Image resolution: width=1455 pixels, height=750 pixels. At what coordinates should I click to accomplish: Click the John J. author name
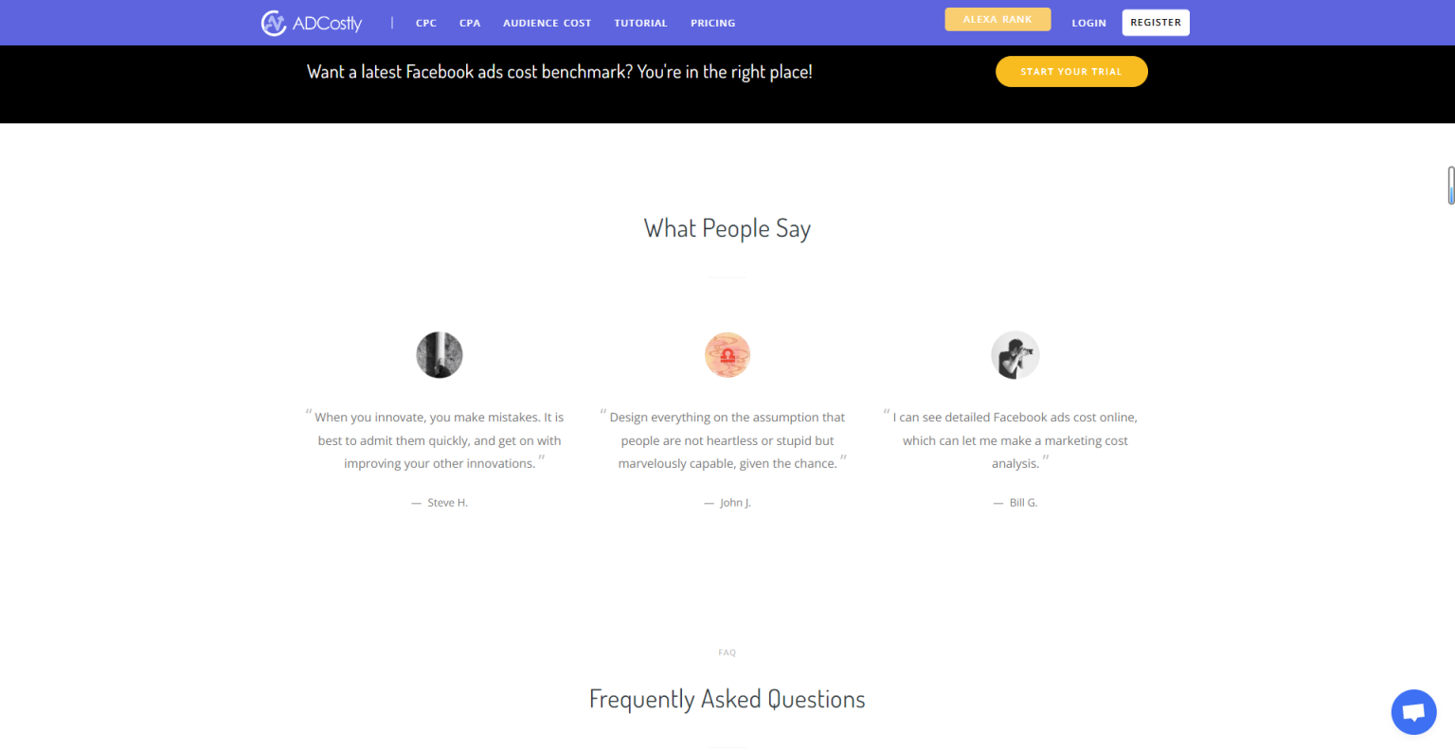tap(735, 503)
